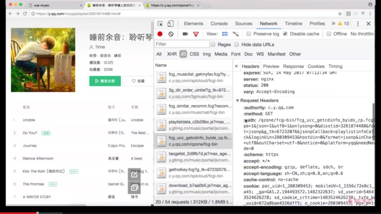Image resolution: width=381 pixels, height=214 pixels.
Task: Enable the Preserve log checkbox
Action: click(x=249, y=34)
